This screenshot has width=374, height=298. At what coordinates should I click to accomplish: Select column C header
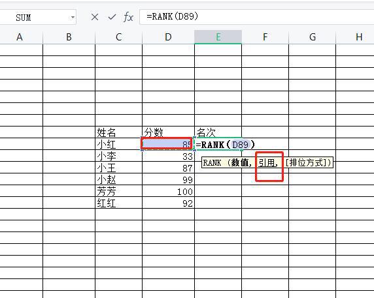[118, 37]
